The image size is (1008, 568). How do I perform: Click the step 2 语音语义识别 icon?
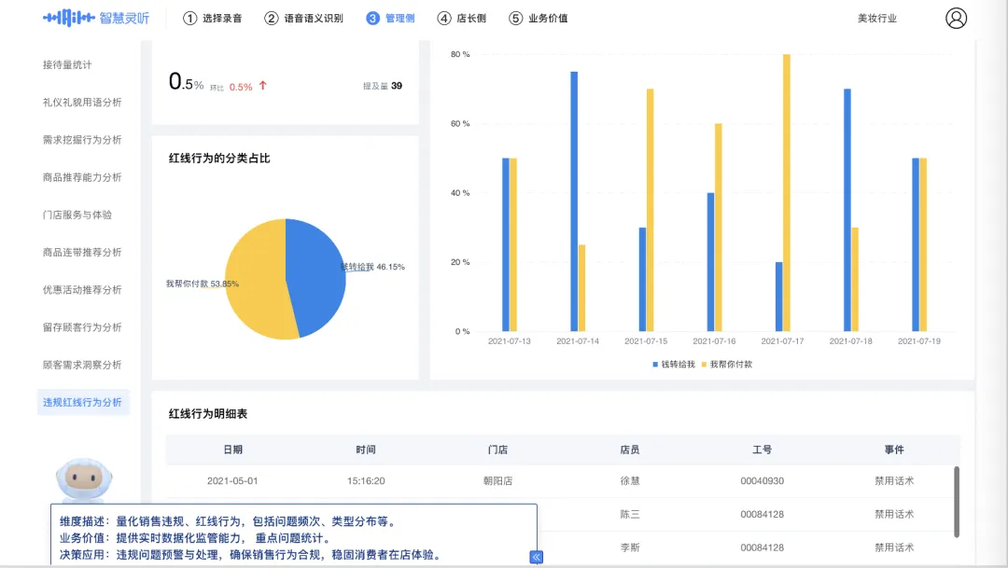pos(270,17)
